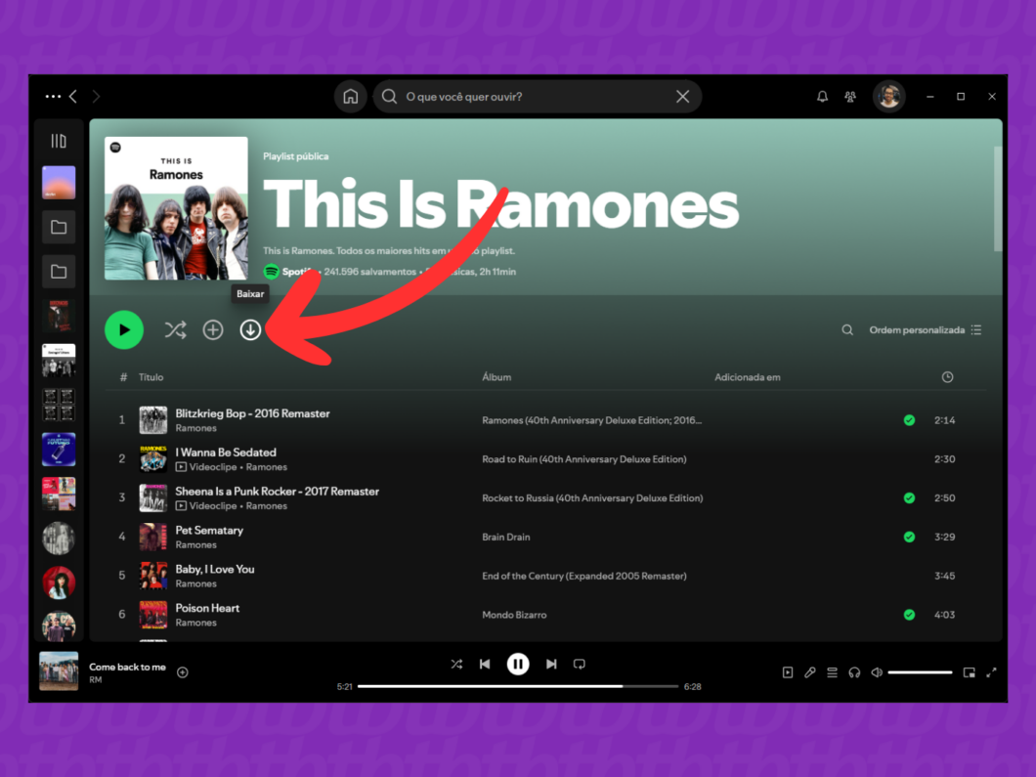
Task: Mute the volume with the speaker icon
Action: point(876,672)
